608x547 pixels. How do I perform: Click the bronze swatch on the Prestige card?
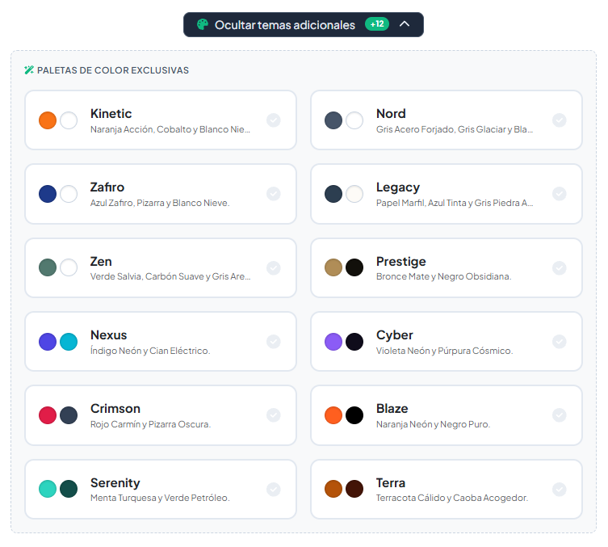[333, 267]
